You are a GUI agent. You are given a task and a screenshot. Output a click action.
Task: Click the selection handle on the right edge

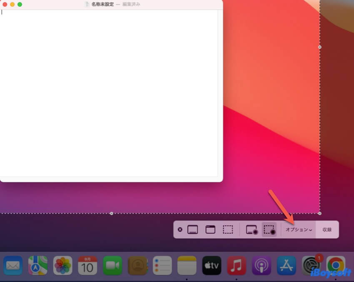(x=320, y=47)
